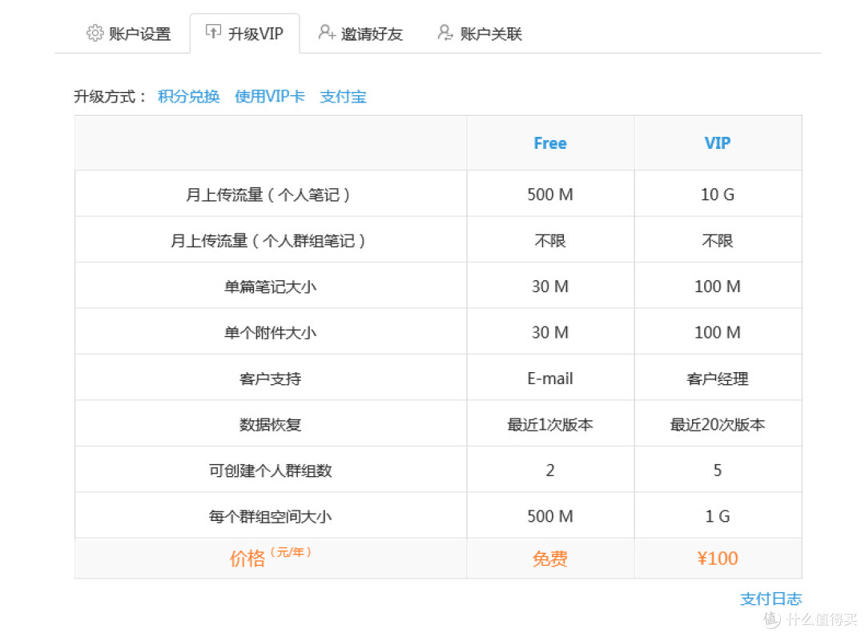Click the upload icon beside 升级VIP
865x637 pixels.
click(x=213, y=31)
